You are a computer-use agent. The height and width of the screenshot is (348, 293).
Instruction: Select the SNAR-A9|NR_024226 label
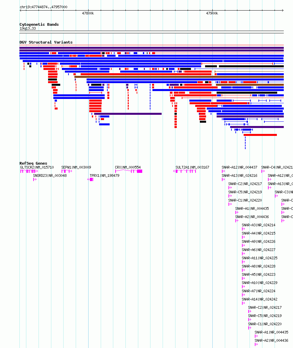[258, 241]
